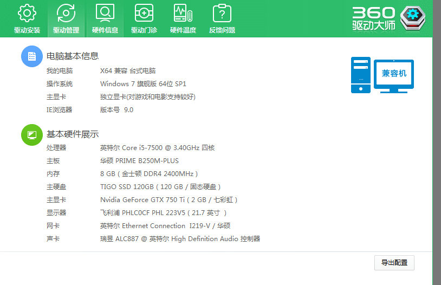Click the 处理器 label
The width and height of the screenshot is (441, 285).
56,148
